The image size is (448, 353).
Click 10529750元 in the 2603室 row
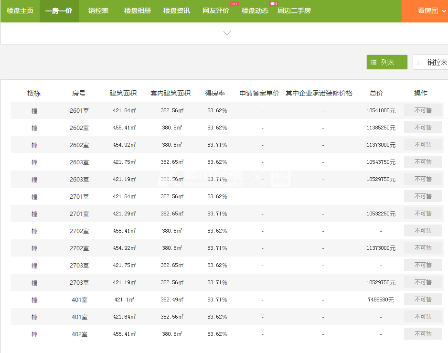click(381, 179)
